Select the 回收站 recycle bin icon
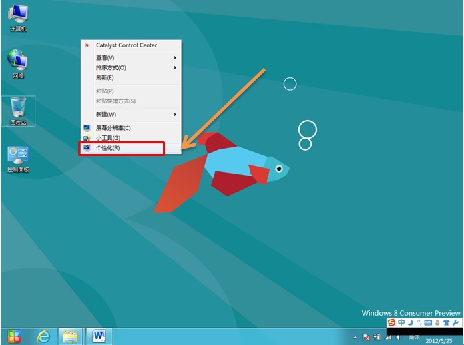The image size is (464, 345). coord(18,111)
